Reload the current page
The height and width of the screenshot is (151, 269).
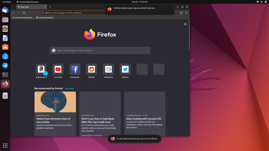click(x=24, y=13)
